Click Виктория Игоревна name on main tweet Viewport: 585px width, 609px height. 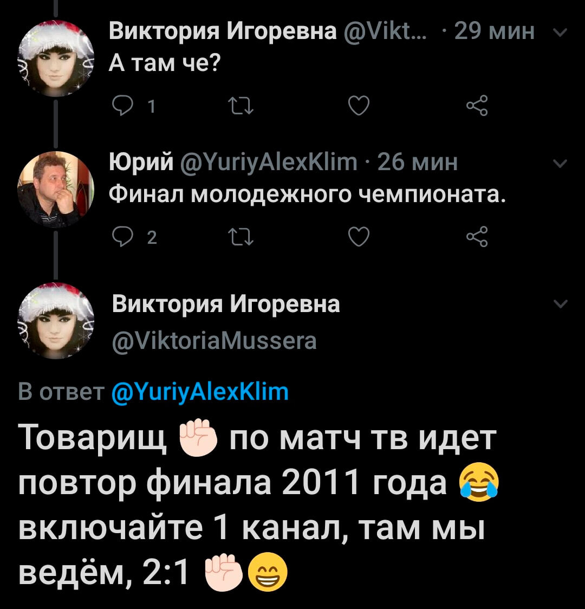tap(226, 304)
